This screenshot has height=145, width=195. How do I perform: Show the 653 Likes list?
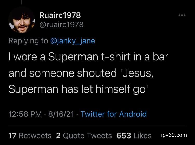pyautogui.click(x=134, y=135)
